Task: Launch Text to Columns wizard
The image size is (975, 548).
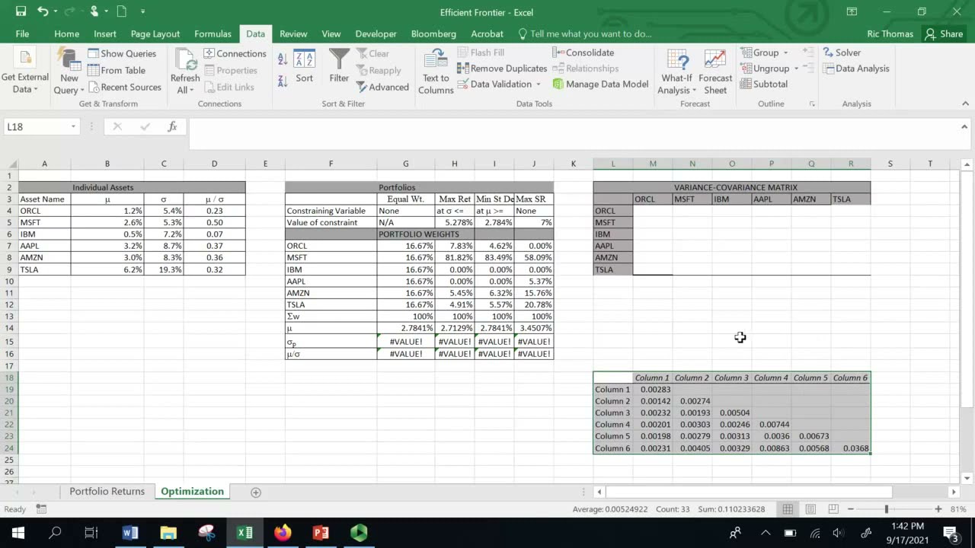Action: tap(436, 73)
